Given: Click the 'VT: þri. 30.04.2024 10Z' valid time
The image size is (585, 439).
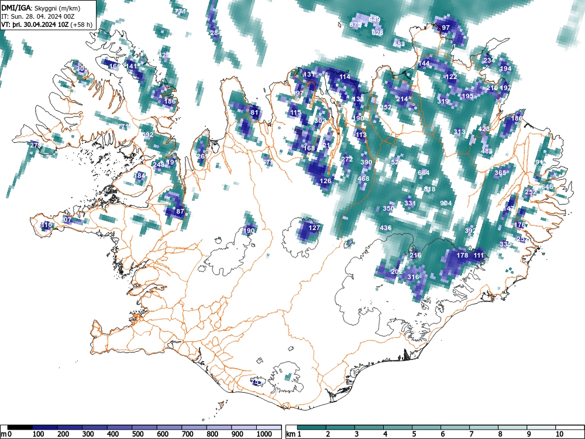Looking at the screenshot, I should (35, 25).
